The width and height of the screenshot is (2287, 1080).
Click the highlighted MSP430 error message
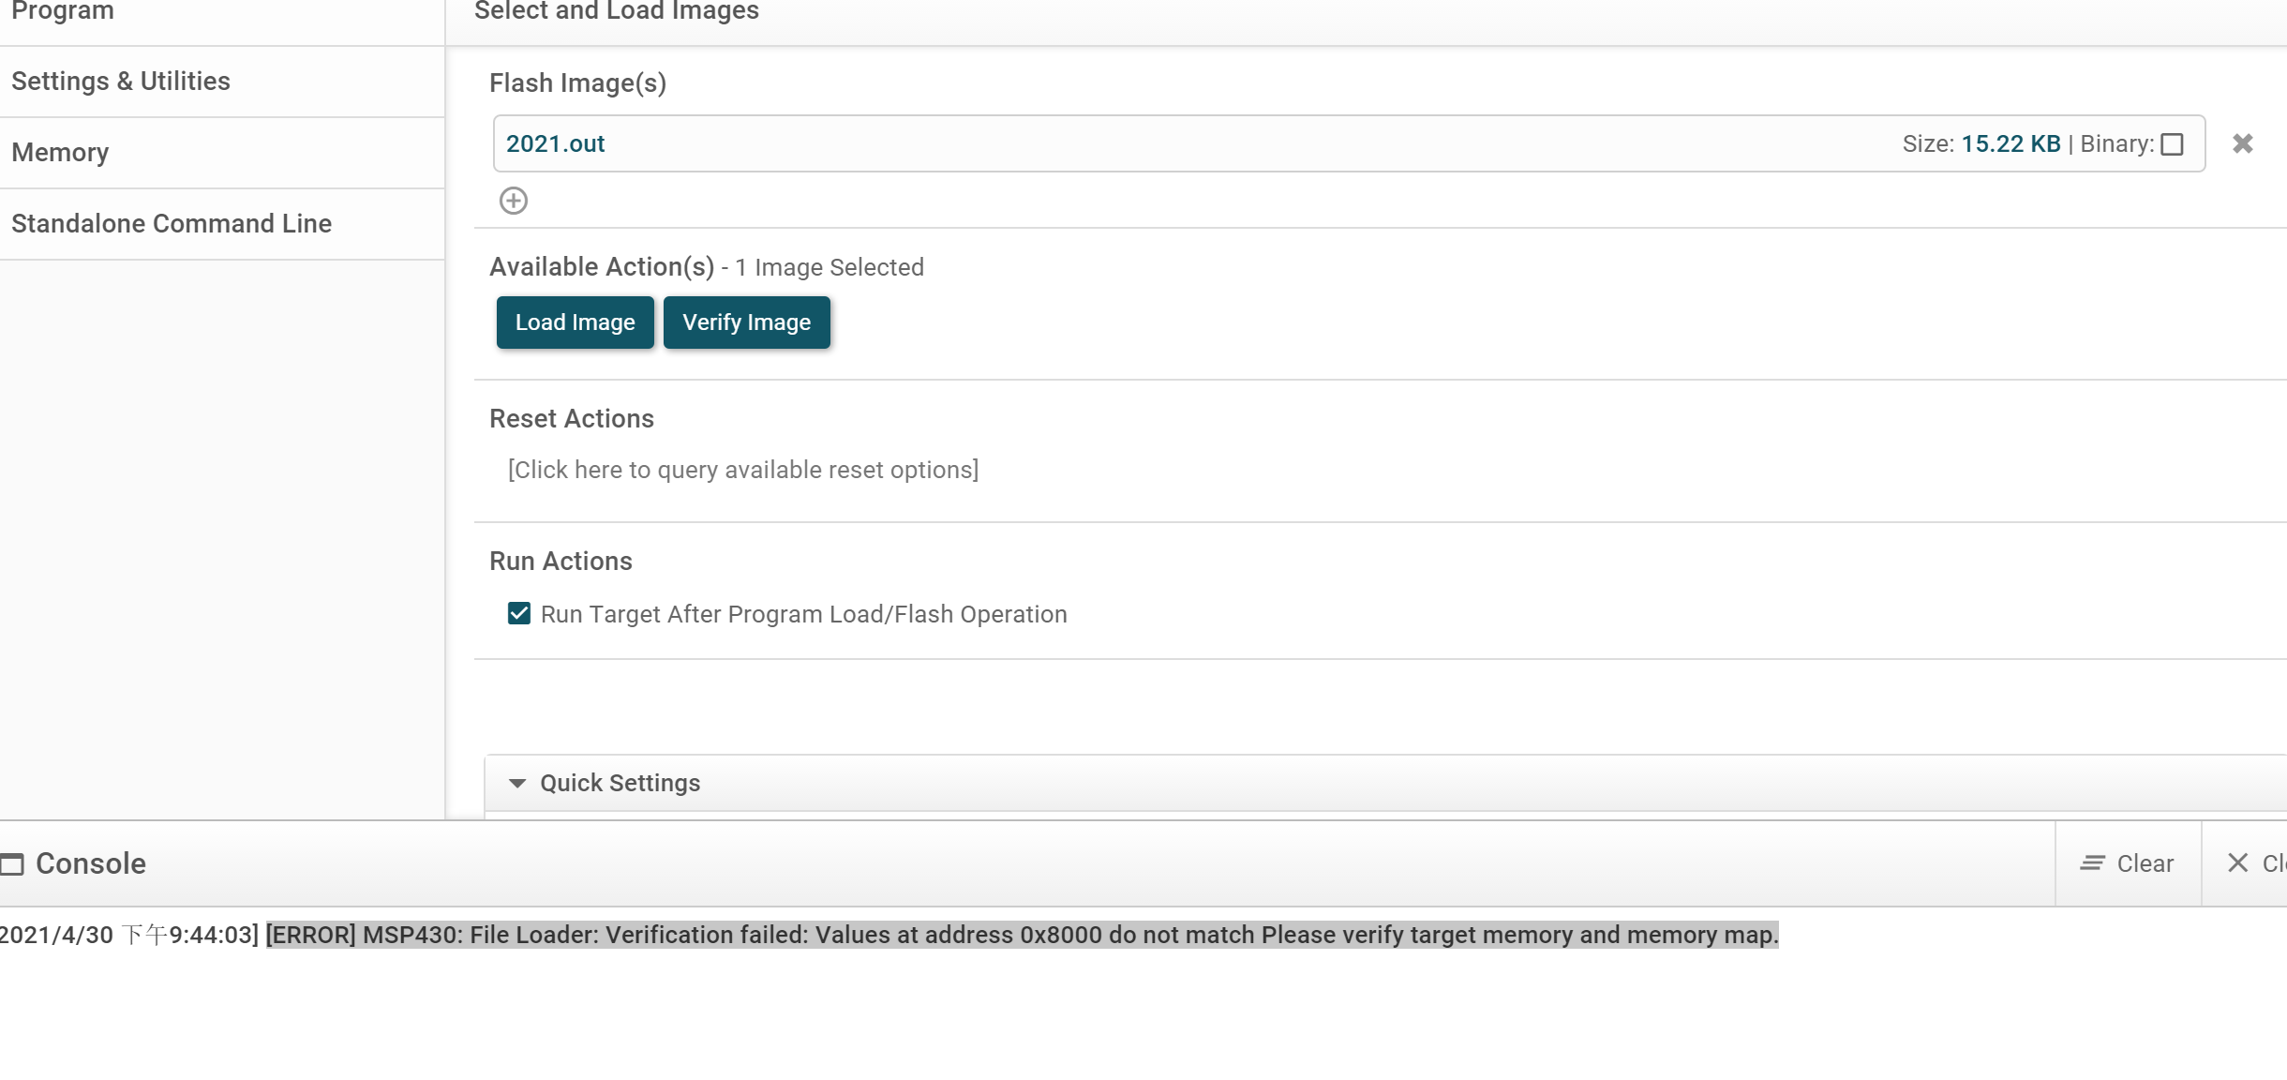point(1022,935)
